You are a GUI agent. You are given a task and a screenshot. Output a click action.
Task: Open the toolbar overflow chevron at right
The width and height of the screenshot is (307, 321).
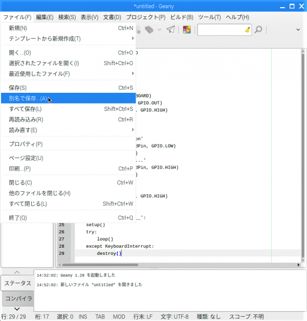click(298, 29)
